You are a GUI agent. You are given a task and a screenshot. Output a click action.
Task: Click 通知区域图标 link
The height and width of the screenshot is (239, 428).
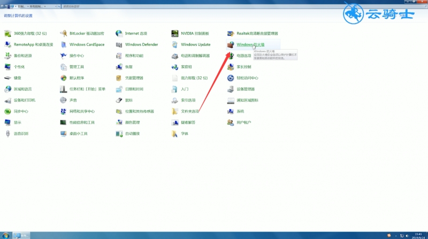click(x=247, y=100)
